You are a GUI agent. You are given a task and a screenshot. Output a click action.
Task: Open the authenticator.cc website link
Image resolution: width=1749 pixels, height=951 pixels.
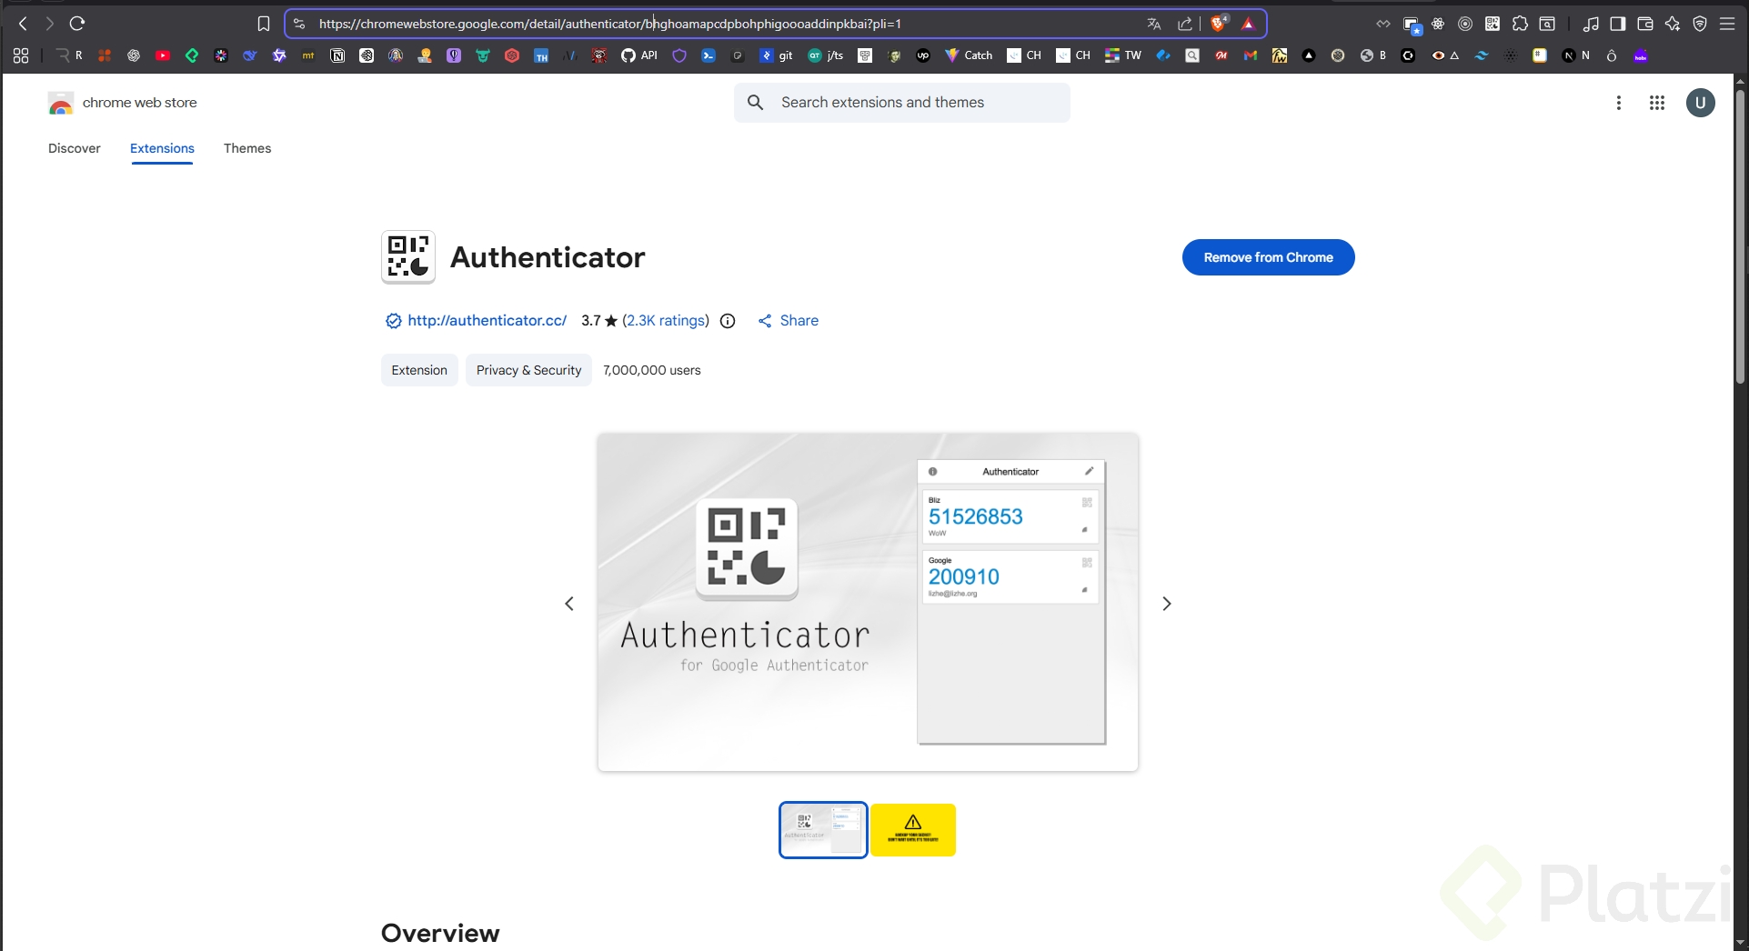tap(487, 320)
